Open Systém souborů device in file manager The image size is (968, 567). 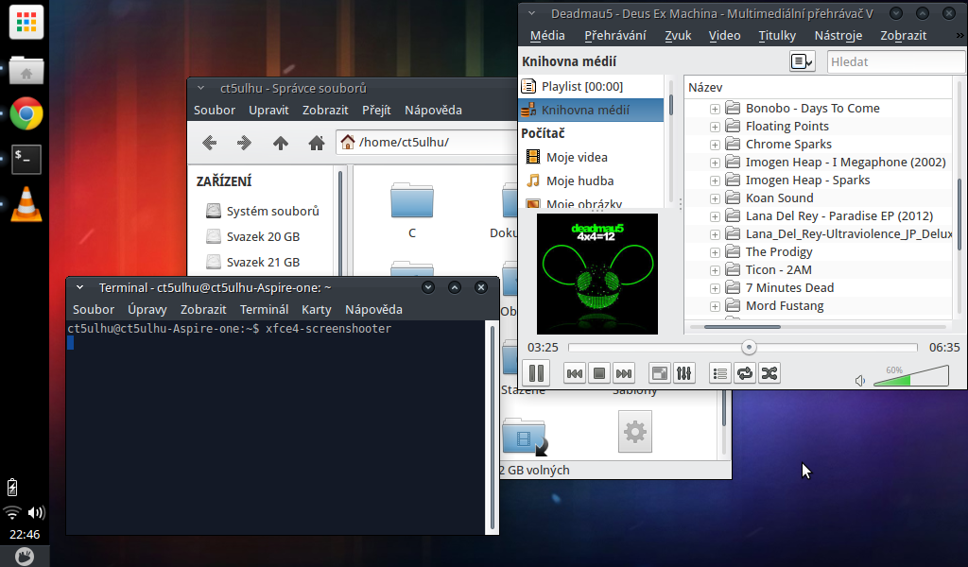click(263, 211)
